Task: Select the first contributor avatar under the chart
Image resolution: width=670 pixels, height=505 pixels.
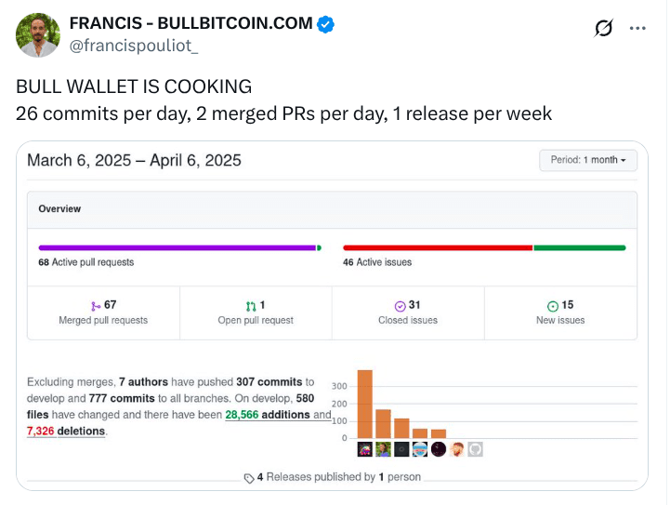Action: click(x=364, y=449)
